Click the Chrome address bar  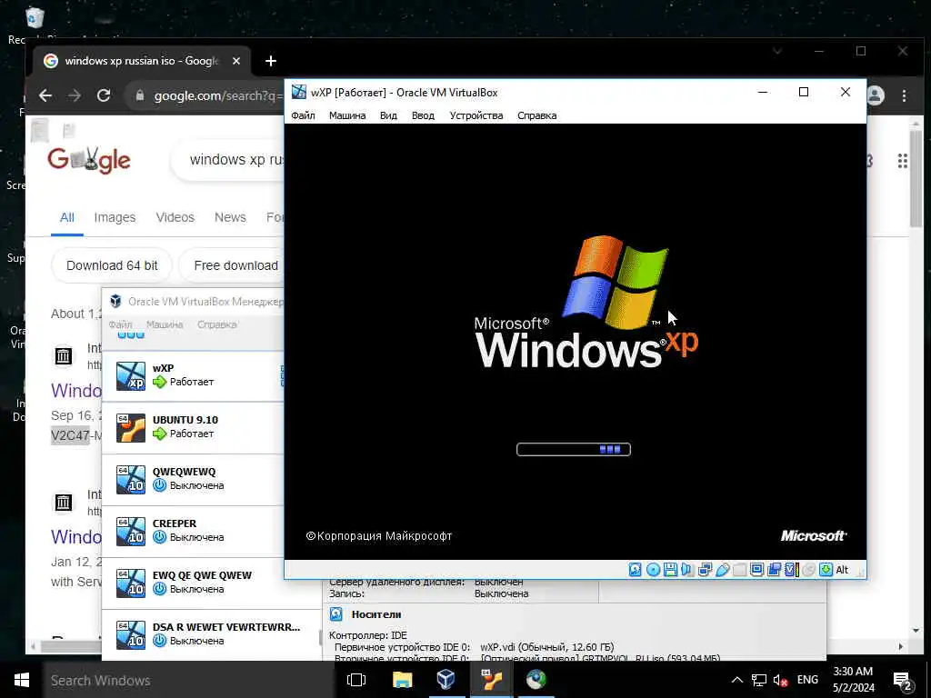pos(206,95)
